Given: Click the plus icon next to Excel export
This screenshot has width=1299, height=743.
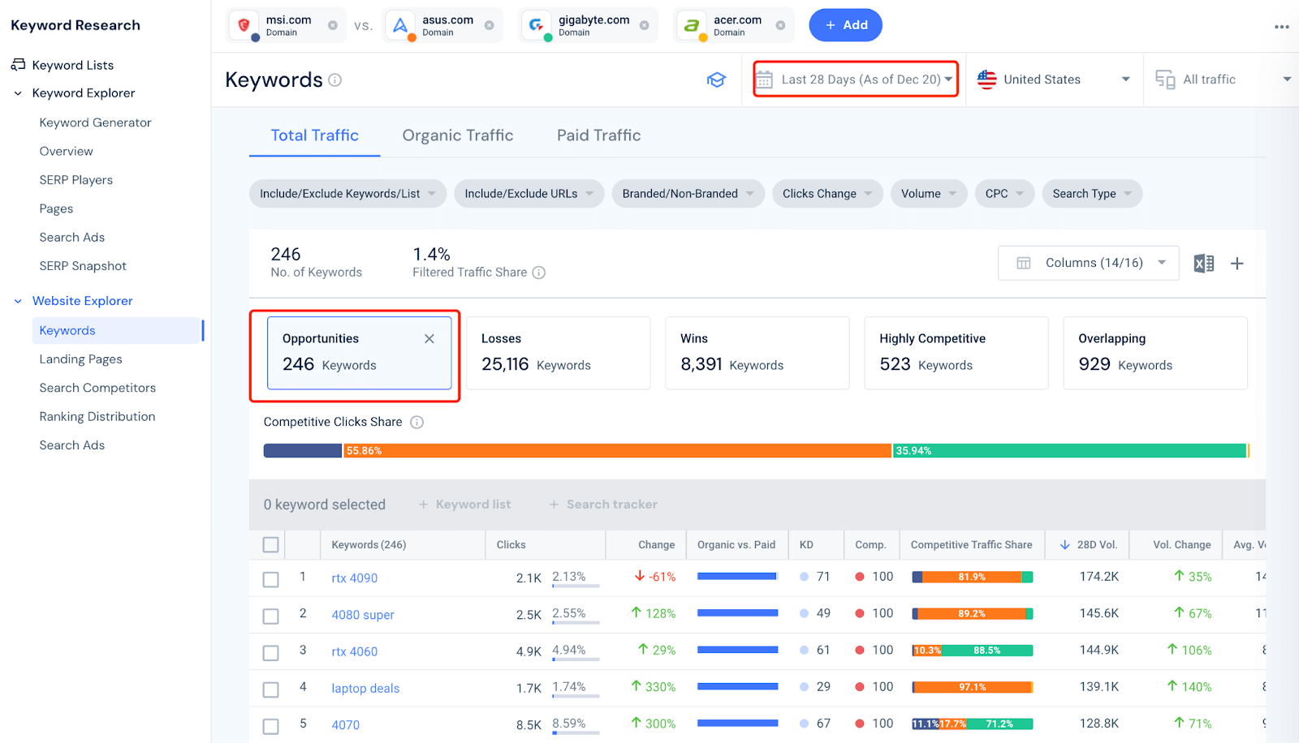Looking at the screenshot, I should coord(1236,264).
